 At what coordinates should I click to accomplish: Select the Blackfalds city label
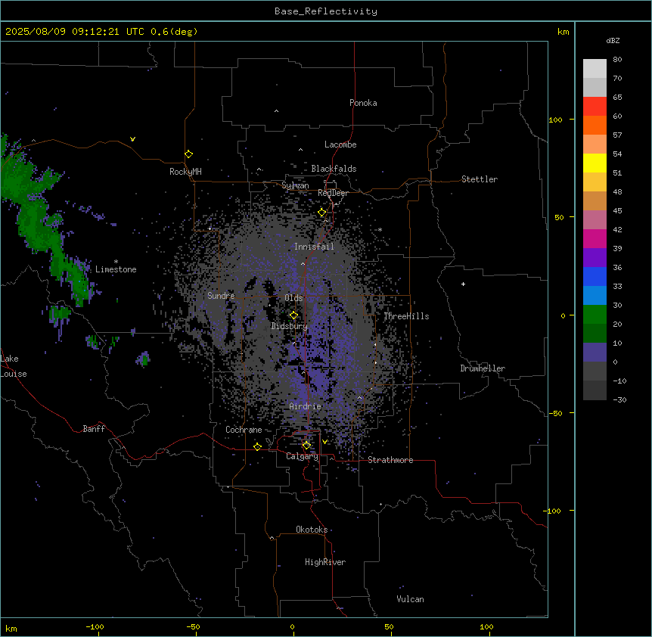[x=334, y=169]
